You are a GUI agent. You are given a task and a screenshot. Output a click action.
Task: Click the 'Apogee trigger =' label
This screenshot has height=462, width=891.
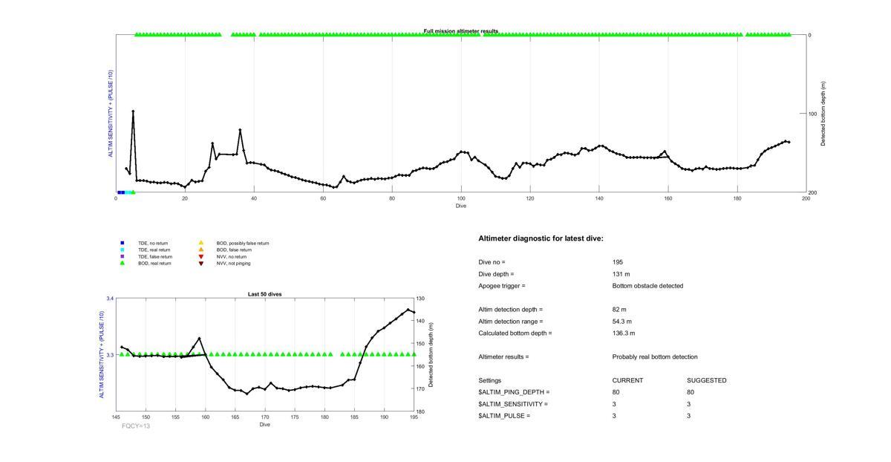pos(501,286)
